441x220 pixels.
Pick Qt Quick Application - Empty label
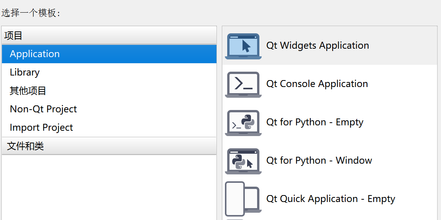(331, 199)
